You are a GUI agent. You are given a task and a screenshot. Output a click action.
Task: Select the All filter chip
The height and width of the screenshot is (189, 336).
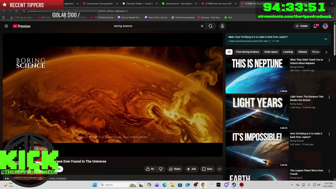coord(229,52)
